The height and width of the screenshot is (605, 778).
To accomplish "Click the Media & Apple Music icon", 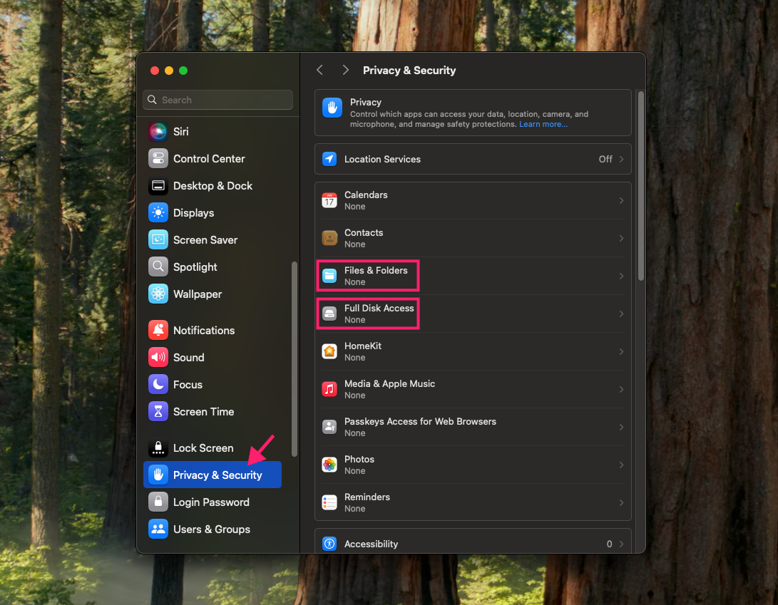I will (x=329, y=389).
